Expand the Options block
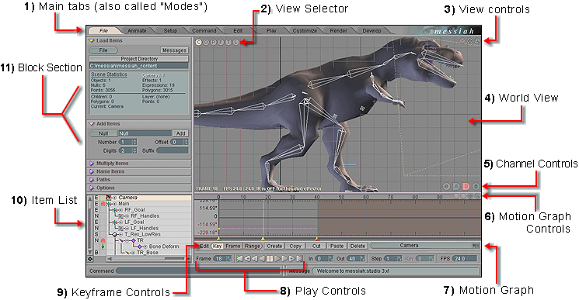Image resolution: width=579 pixels, height=300 pixels. [x=92, y=188]
